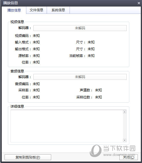Click the 关闭(C) button

coord(128,157)
